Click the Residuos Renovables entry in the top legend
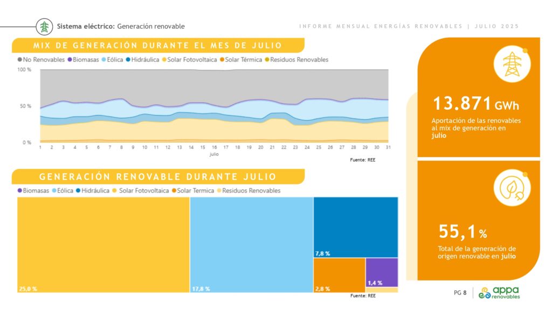 pyautogui.click(x=297, y=60)
